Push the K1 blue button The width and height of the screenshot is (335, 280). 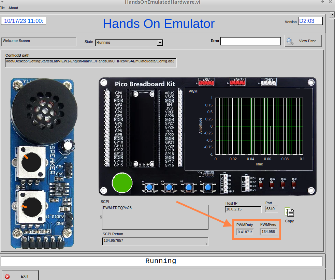click(208, 188)
